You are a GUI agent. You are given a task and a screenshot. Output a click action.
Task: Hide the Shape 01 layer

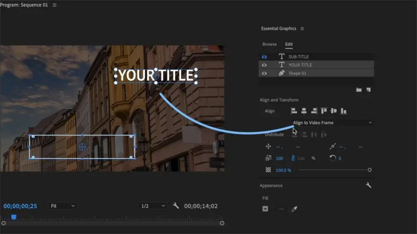[x=264, y=73]
